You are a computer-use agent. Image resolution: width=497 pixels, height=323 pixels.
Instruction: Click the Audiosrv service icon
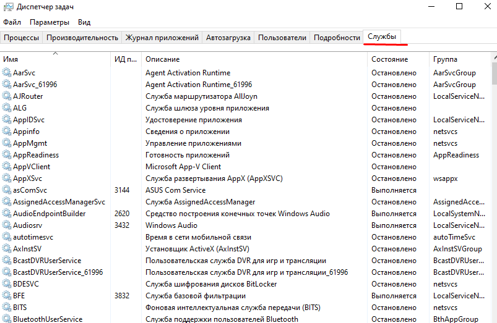[7, 225]
